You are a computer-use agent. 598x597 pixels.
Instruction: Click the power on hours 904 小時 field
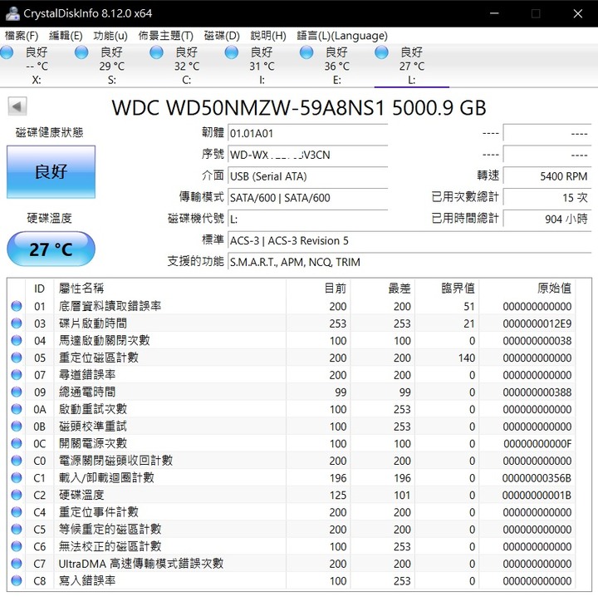coord(547,220)
